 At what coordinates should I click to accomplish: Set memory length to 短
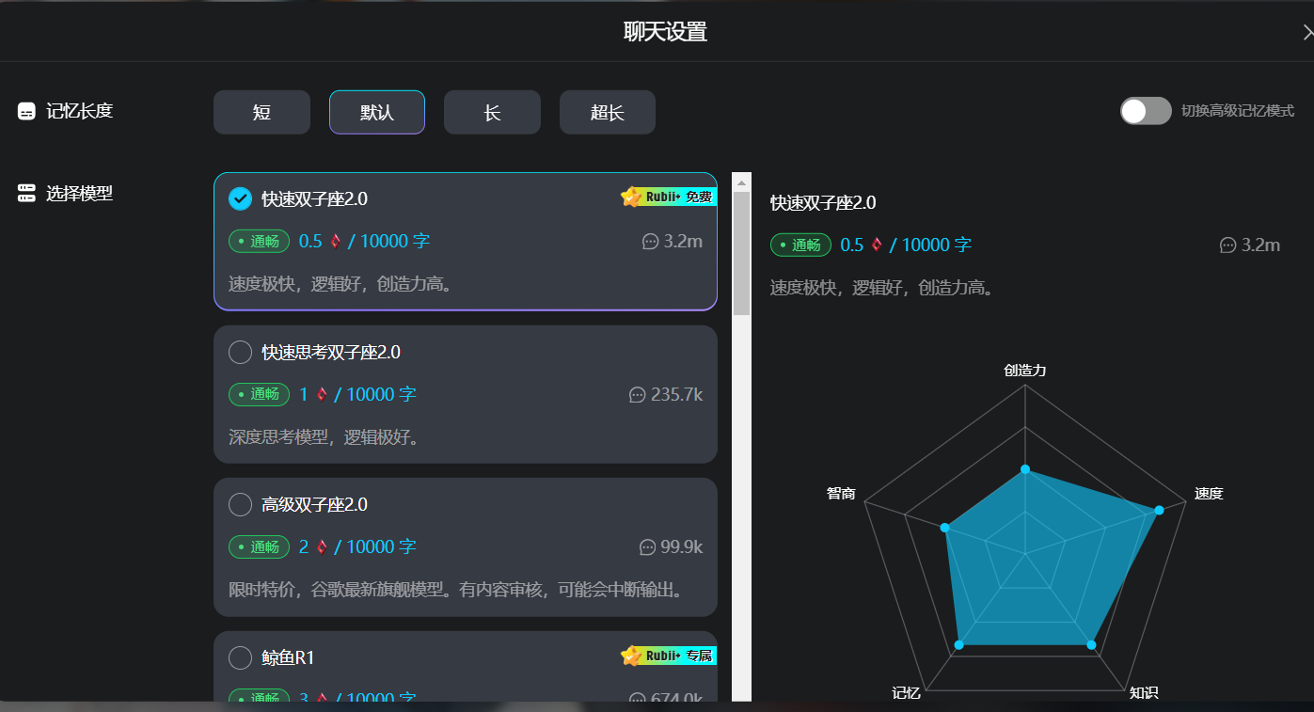261,113
